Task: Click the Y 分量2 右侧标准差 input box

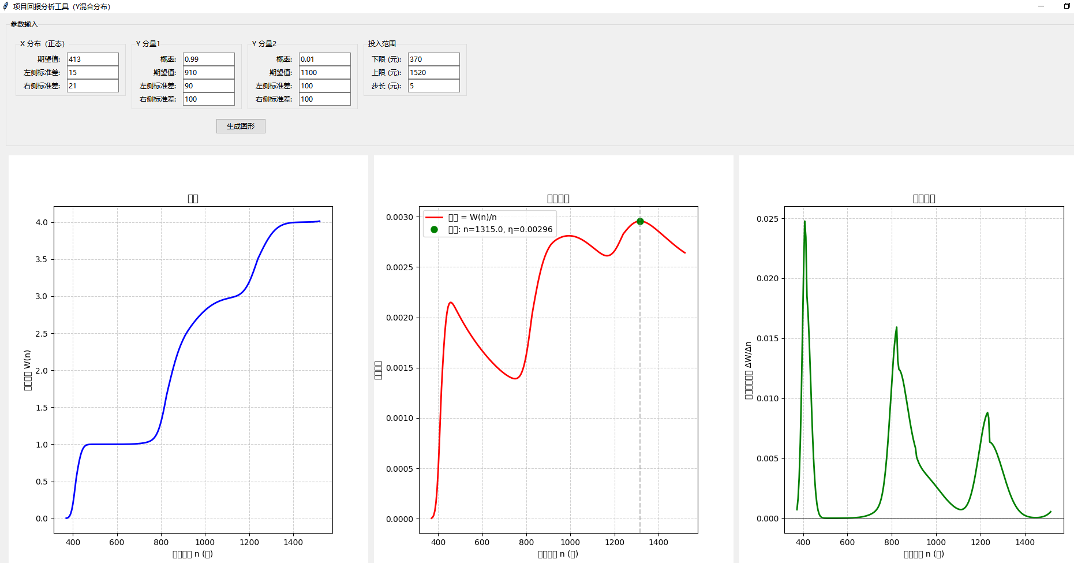Action: 324,99
